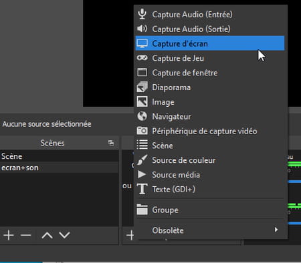Select the ecran+son scene

[x=59, y=168]
